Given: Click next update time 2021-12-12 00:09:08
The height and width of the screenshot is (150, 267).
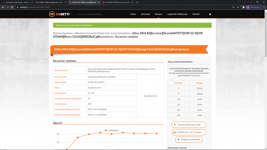Looking at the screenshot, I should click(x=97, y=115).
